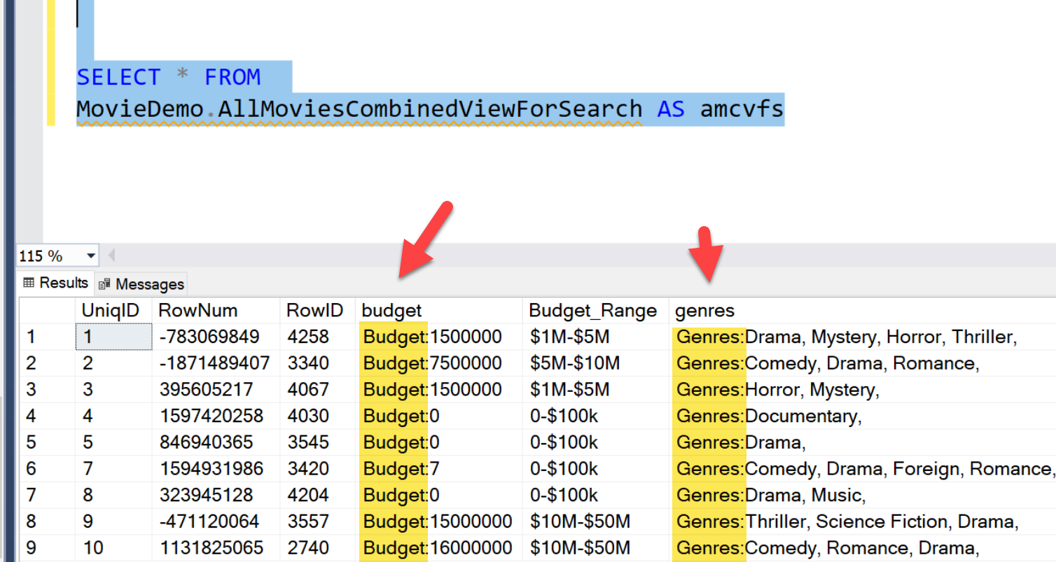This screenshot has height=562, width=1056.
Task: Click the genres column header
Action: [x=862, y=310]
